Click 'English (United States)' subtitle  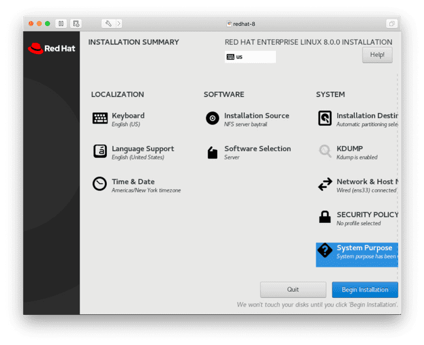click(x=138, y=157)
